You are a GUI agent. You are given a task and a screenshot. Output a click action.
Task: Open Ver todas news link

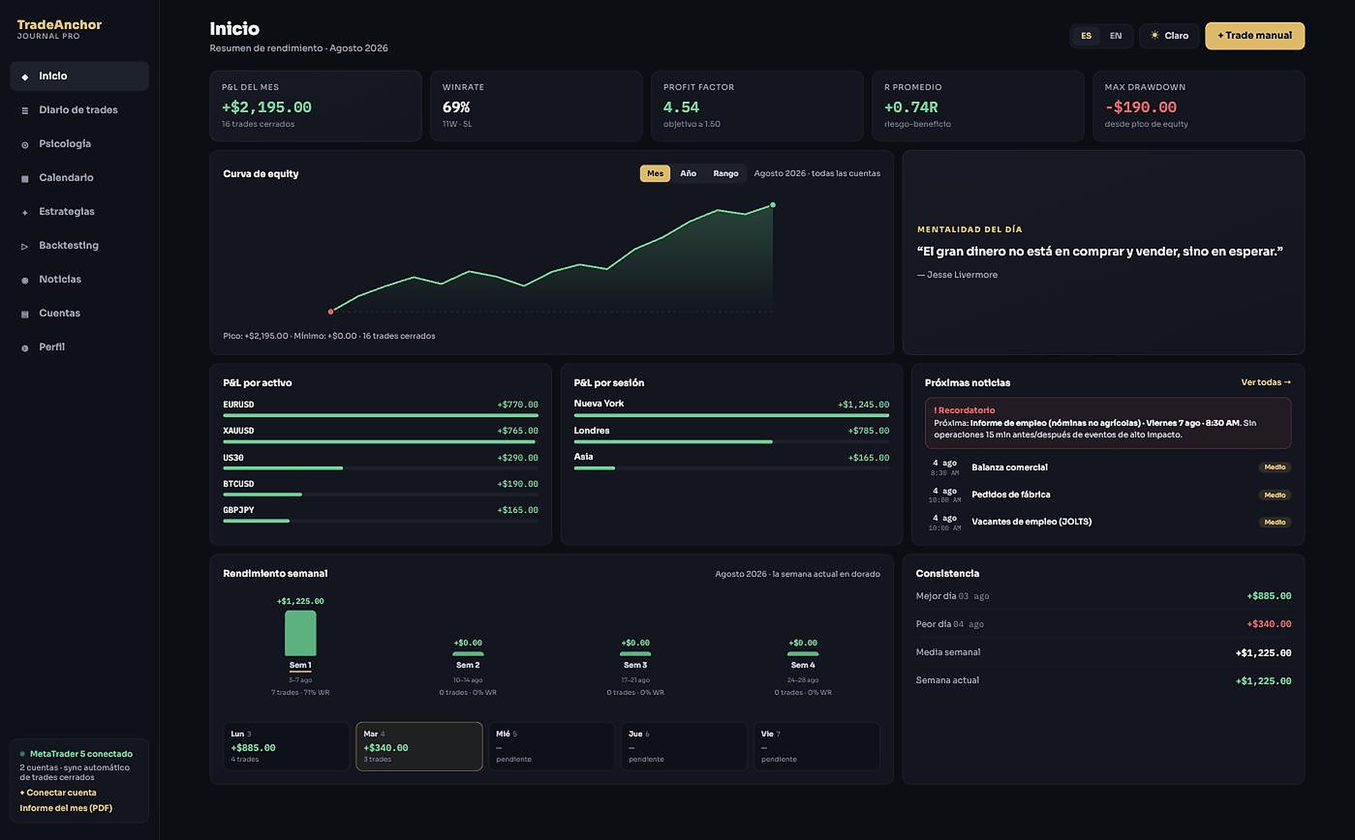click(1265, 382)
